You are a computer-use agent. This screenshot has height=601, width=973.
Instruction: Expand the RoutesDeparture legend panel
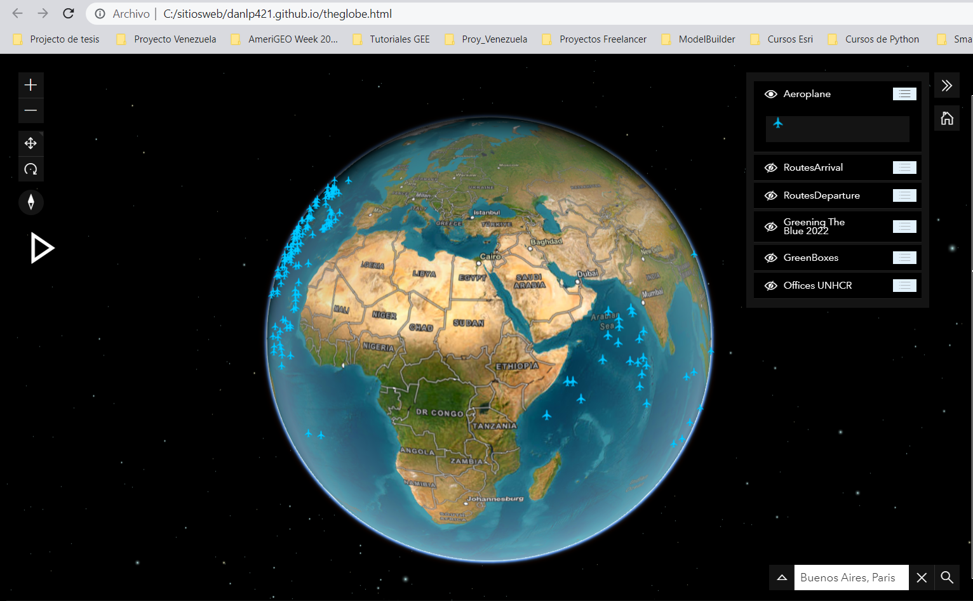(904, 195)
